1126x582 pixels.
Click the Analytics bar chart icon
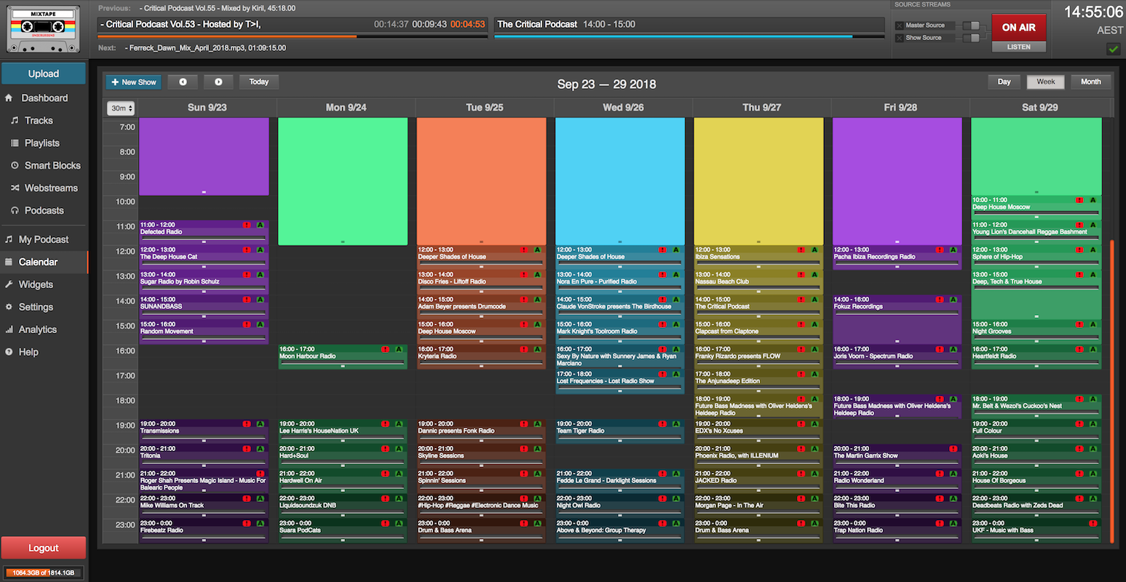(9, 330)
